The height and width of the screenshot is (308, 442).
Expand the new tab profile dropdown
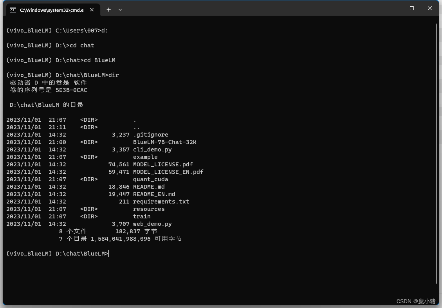120,10
